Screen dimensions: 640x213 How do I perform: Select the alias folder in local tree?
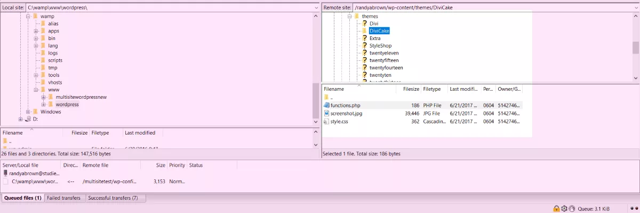pyautogui.click(x=53, y=24)
